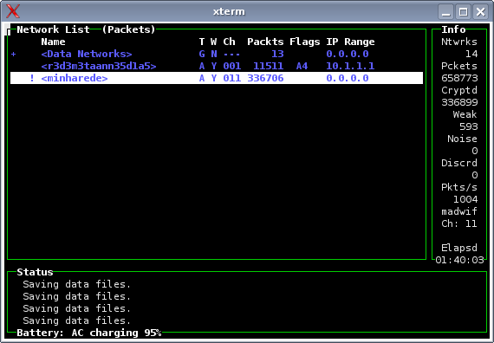
Task: Click the Network List panel title
Action: pyautogui.click(x=53, y=29)
